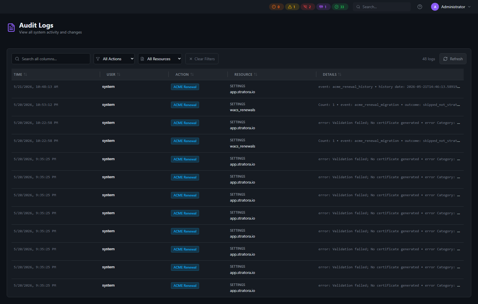Click the 5/21/2026, 10:48:13 AM timestamp
This screenshot has height=304, width=478.
(x=36, y=87)
